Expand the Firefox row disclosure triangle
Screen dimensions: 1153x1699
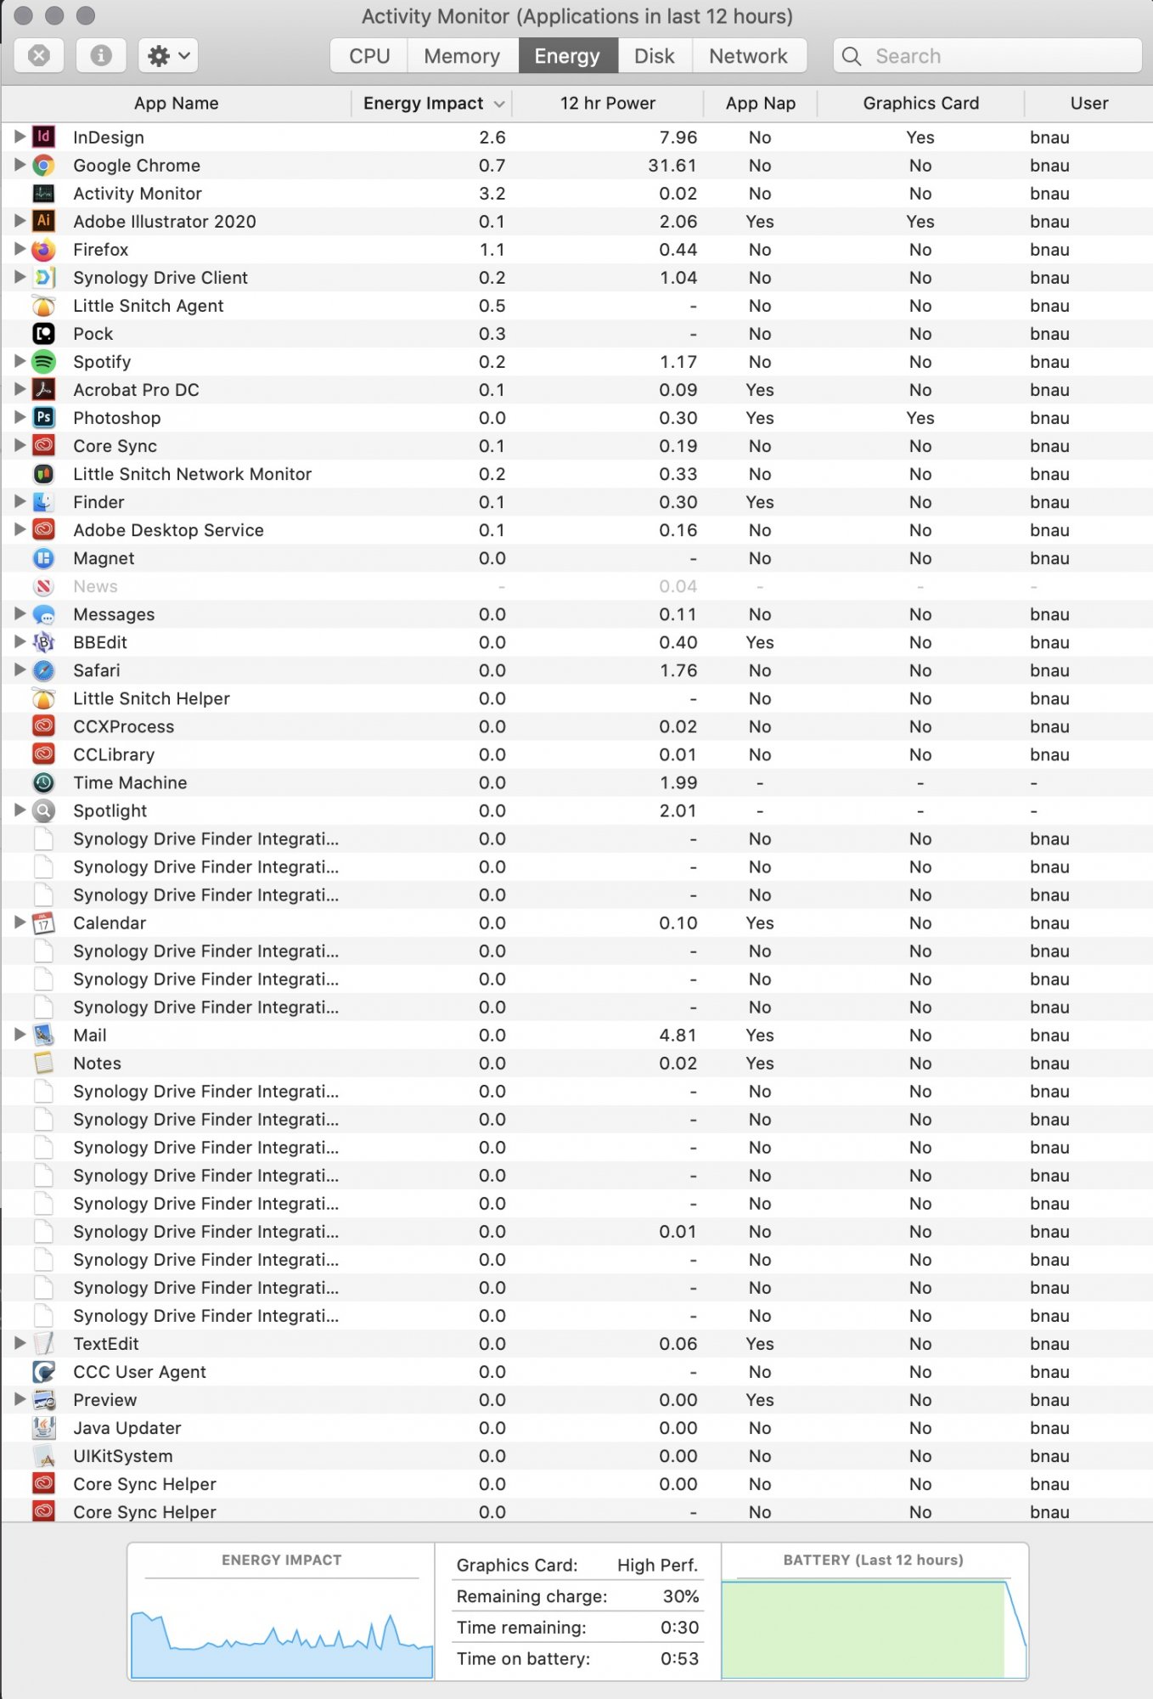[x=20, y=248]
